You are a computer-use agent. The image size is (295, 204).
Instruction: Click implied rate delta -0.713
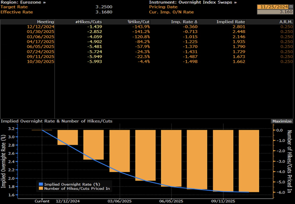pyautogui.click(x=190, y=32)
